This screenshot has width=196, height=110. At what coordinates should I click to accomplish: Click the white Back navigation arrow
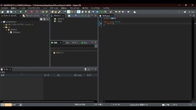123,12
